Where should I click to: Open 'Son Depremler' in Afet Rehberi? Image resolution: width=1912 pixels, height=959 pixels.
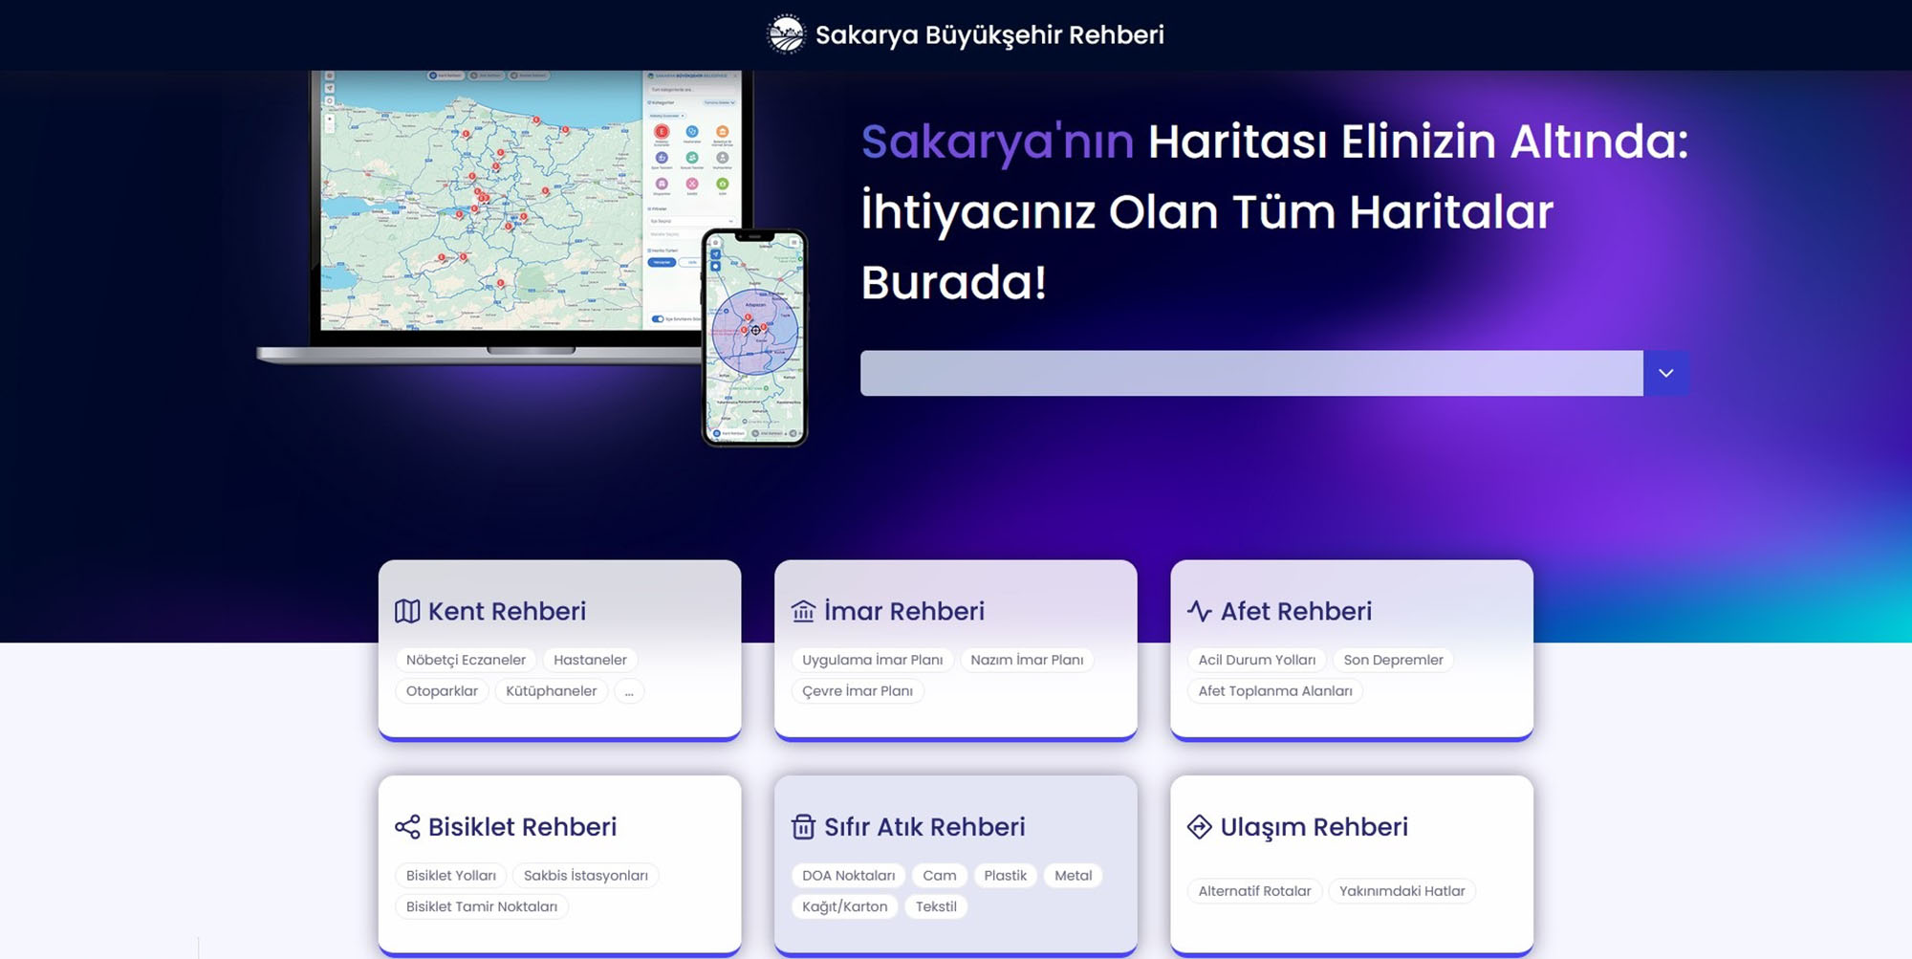tap(1393, 660)
